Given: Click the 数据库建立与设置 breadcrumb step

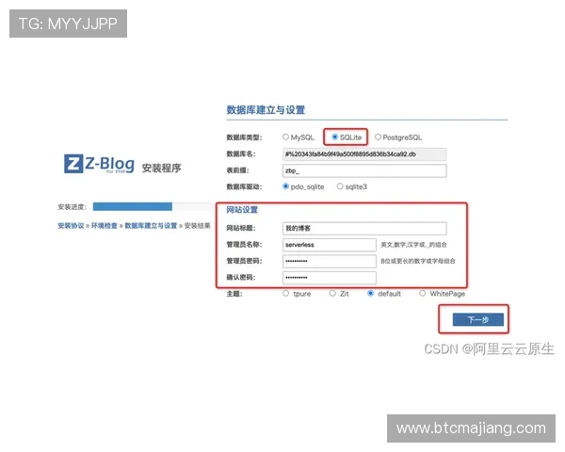Looking at the screenshot, I should [151, 226].
